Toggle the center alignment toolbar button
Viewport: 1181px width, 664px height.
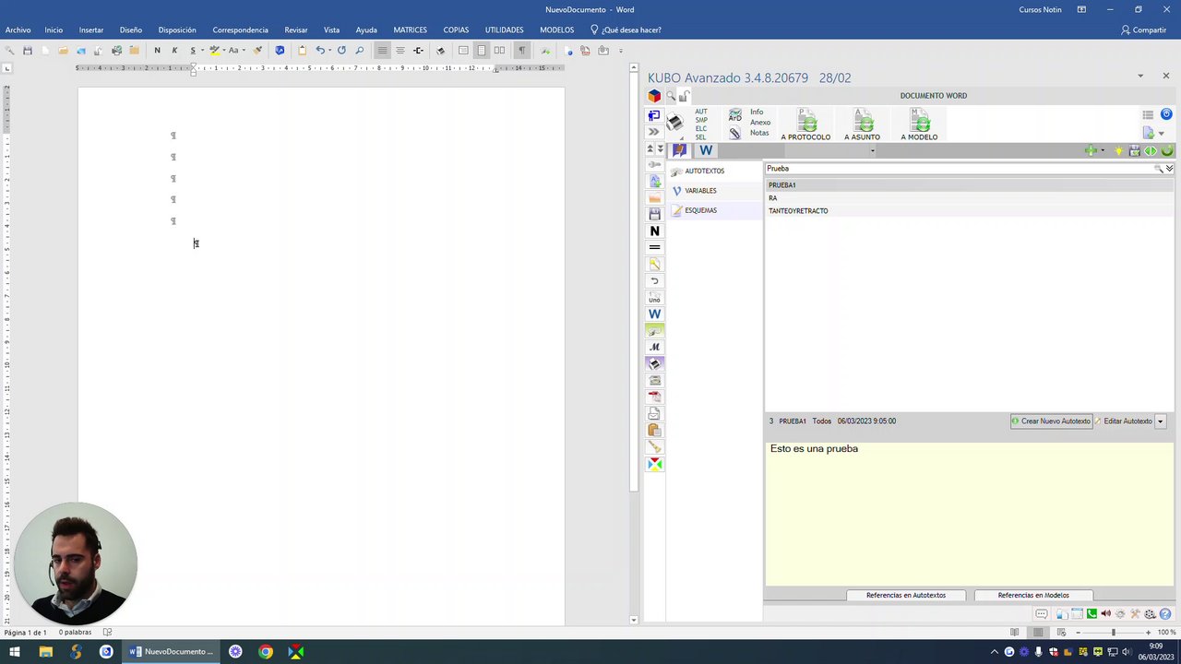pyautogui.click(x=400, y=51)
